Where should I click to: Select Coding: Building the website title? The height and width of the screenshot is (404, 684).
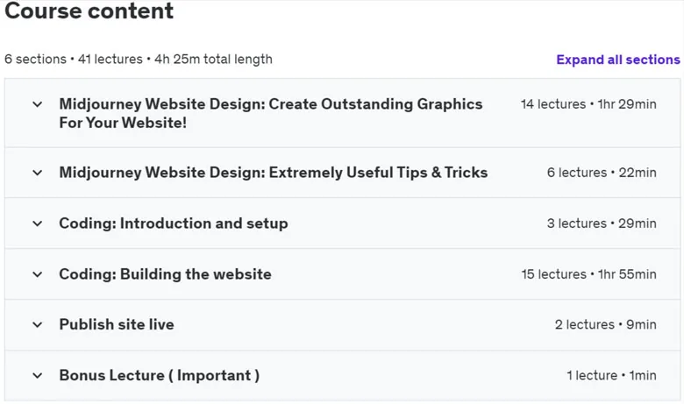point(166,274)
